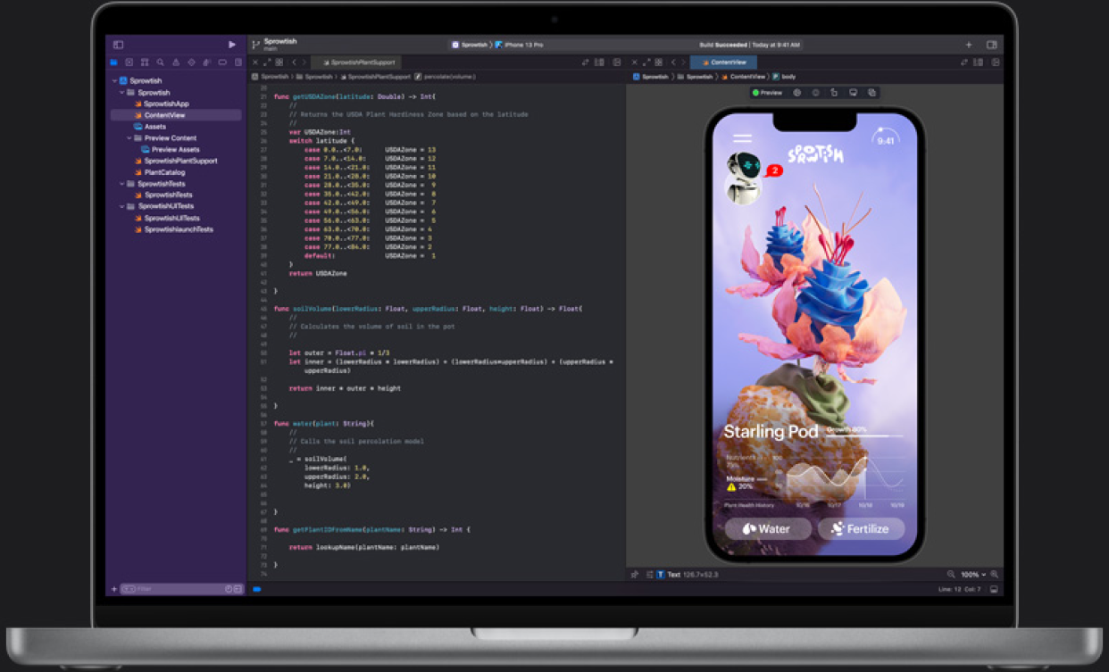1109x672 pixels.
Task: Select SprowtishLaunchTests in the navigator
Action: (x=176, y=229)
